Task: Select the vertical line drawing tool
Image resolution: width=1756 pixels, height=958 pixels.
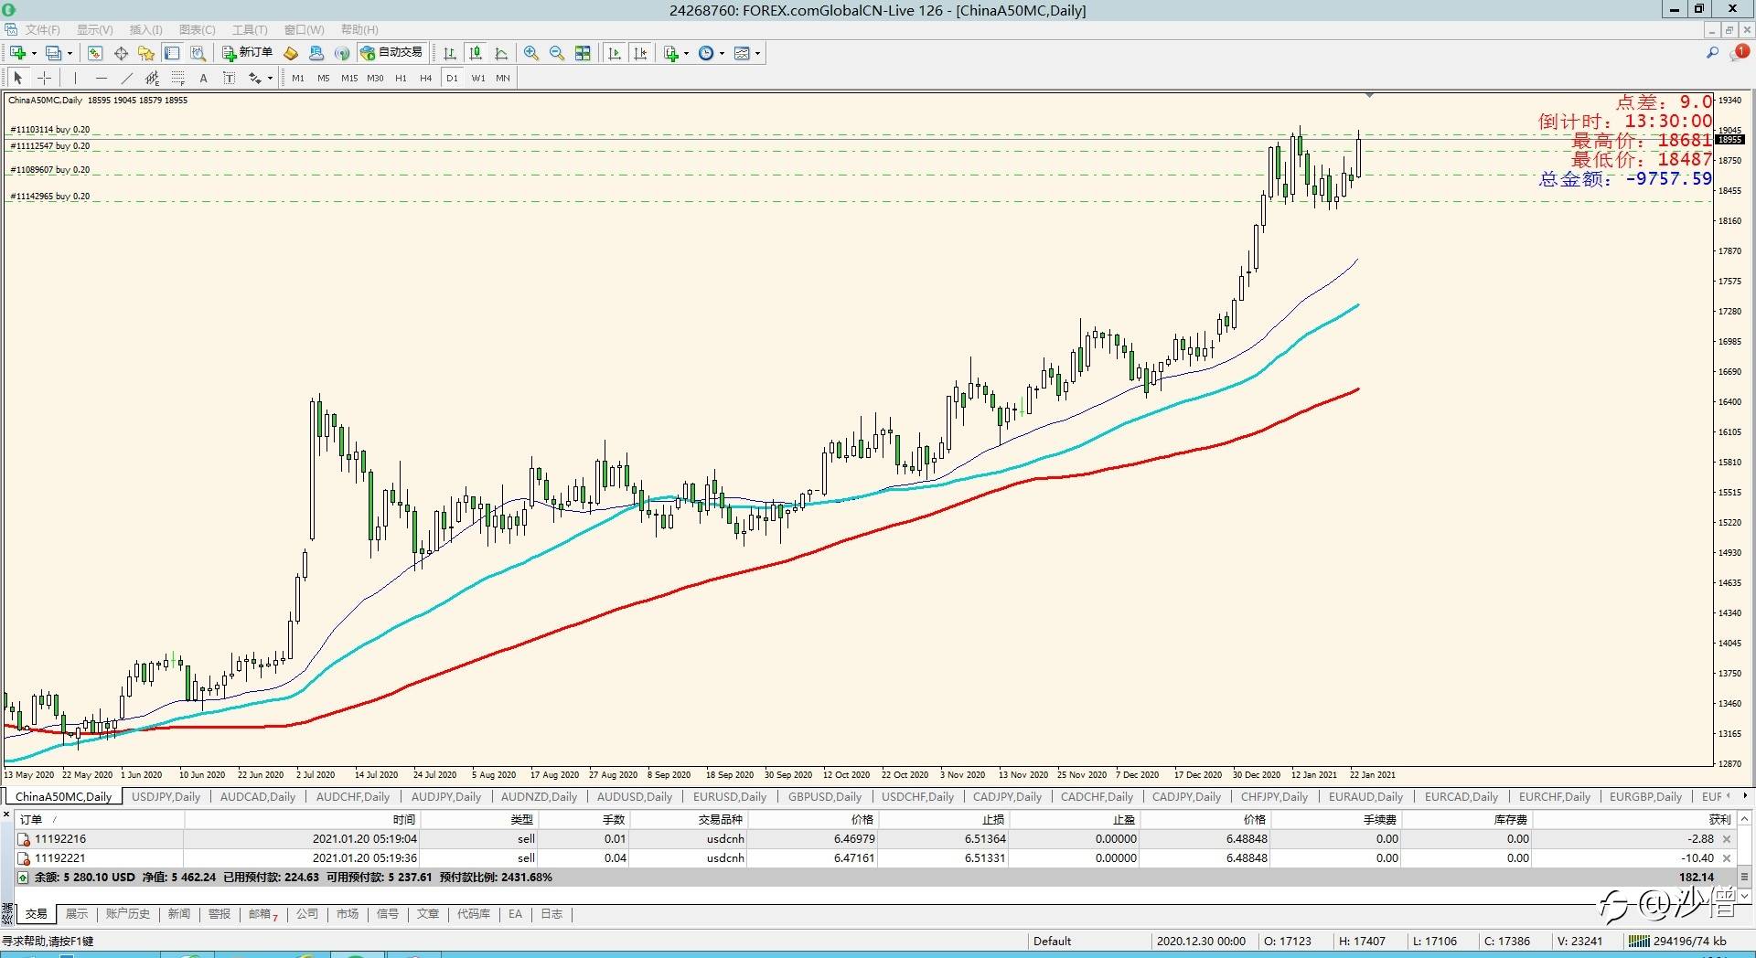Action: (75, 78)
